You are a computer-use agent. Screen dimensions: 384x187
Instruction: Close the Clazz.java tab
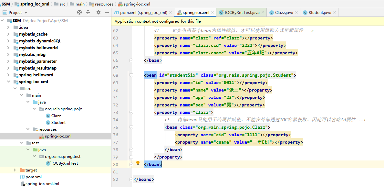296,12
